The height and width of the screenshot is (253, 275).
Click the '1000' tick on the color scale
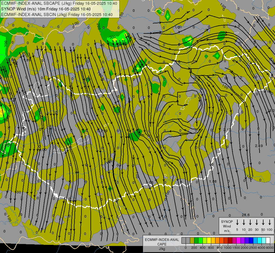(228, 248)
